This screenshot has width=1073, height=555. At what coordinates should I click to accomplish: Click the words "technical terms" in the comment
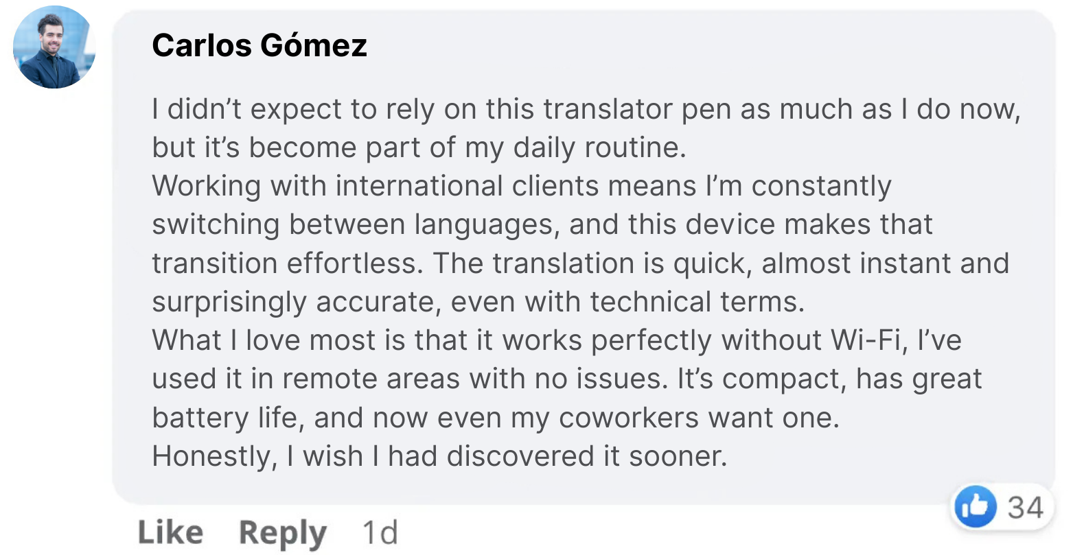click(697, 302)
